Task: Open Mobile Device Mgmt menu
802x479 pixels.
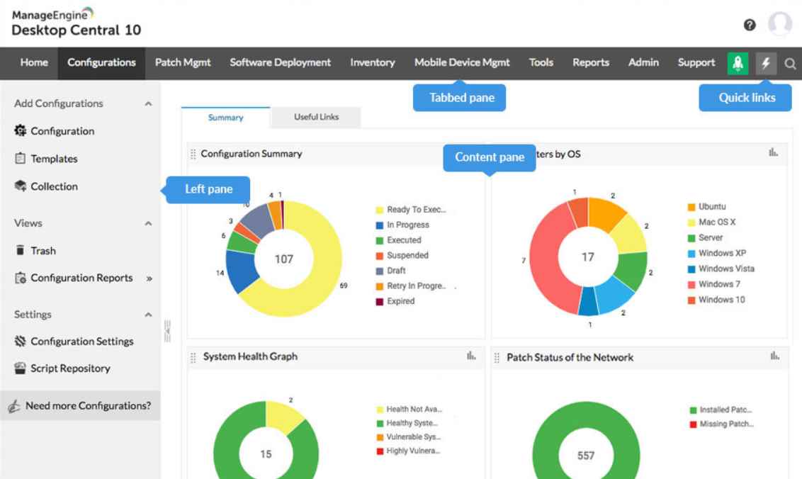Action: pyautogui.click(x=462, y=62)
